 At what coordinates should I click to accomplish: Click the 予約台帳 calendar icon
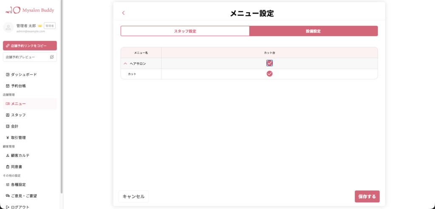click(x=8, y=86)
